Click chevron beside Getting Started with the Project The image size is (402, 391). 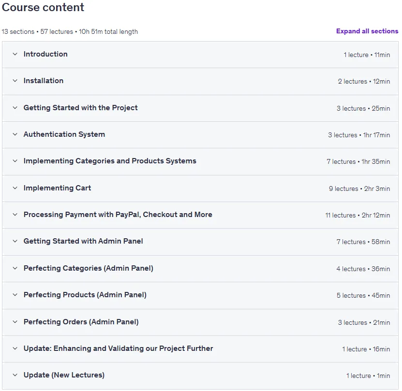tap(15, 108)
